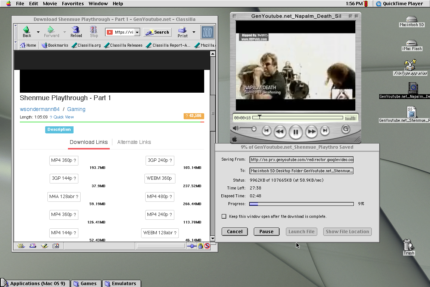
Task: Click the Navigator component icon in status bar
Action: (21, 246)
